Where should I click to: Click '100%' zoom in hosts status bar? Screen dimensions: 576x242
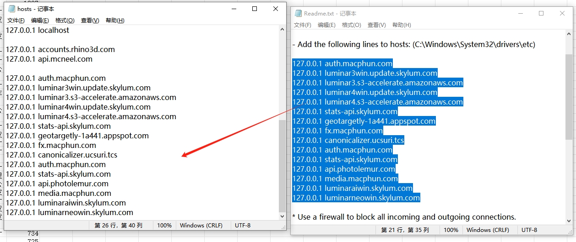pyautogui.click(x=164, y=225)
